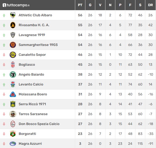Open Canaletto Sepor yellow badge
Viewport: 156px width, 148px height.
pos(13,54)
